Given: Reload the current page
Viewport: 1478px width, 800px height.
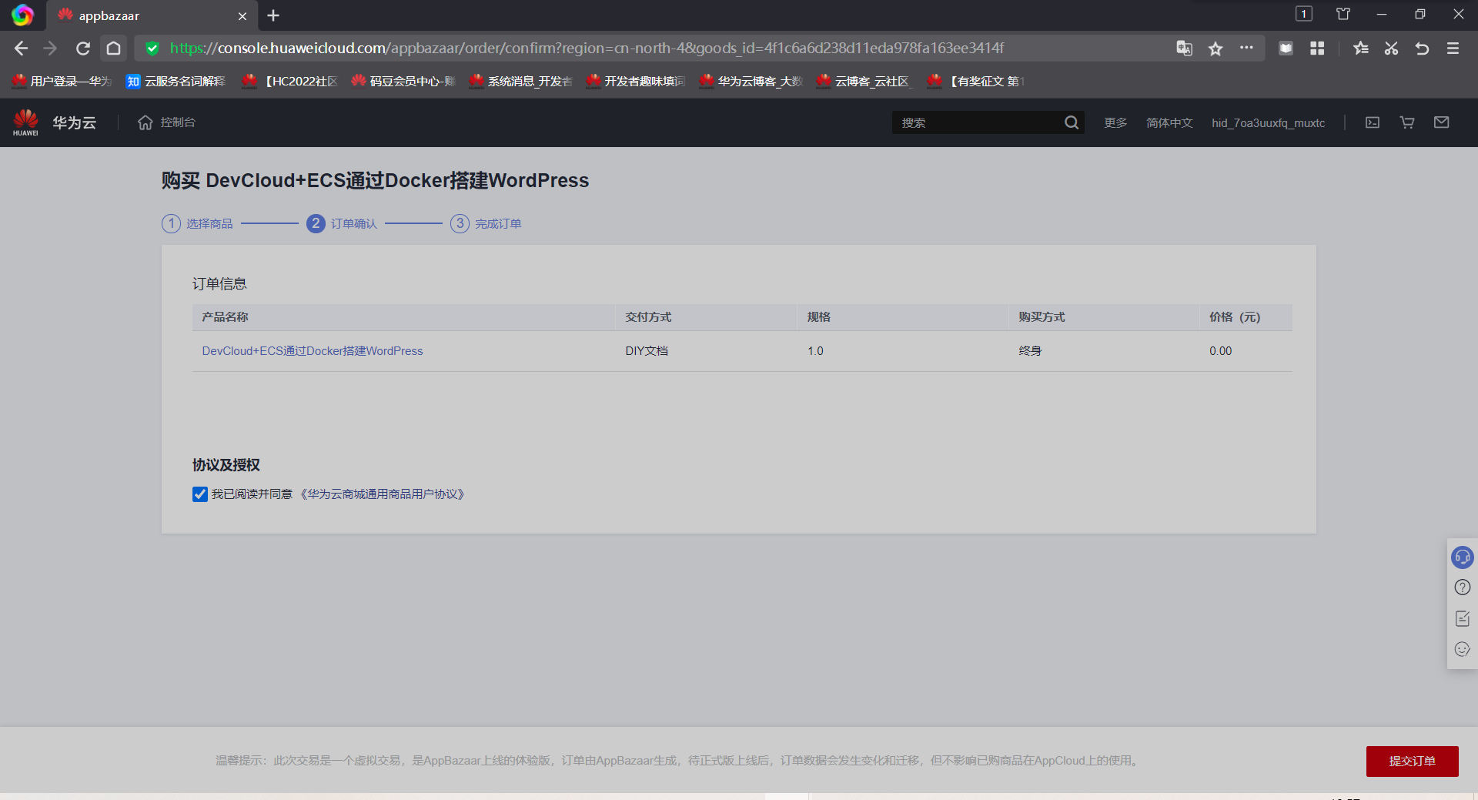Looking at the screenshot, I should click(x=83, y=49).
